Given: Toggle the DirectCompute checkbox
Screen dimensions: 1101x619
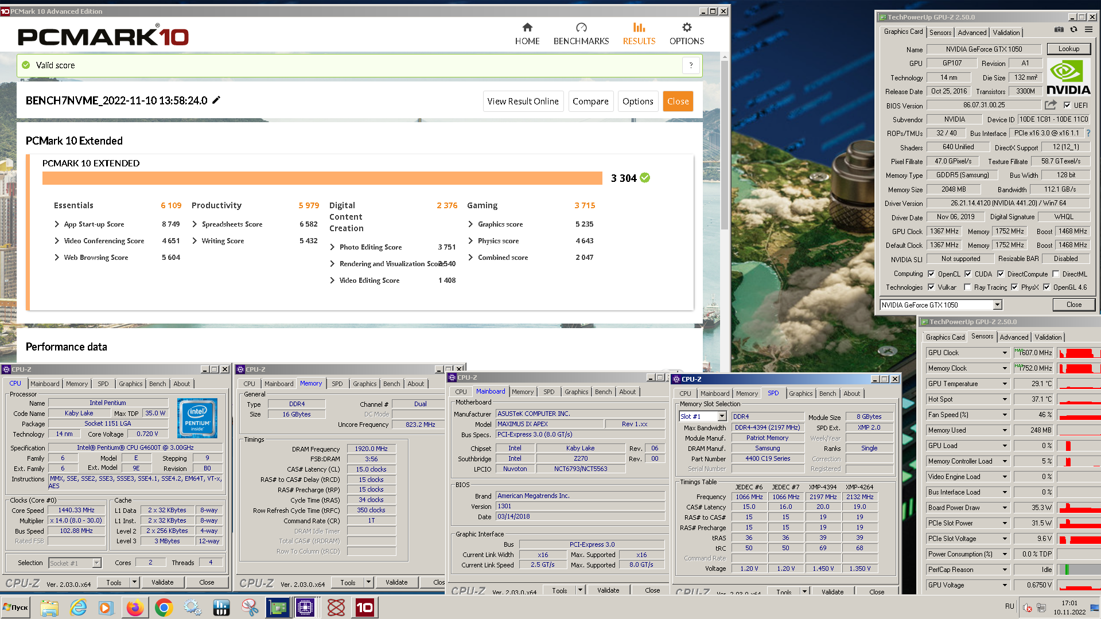Looking at the screenshot, I should pyautogui.click(x=1001, y=274).
